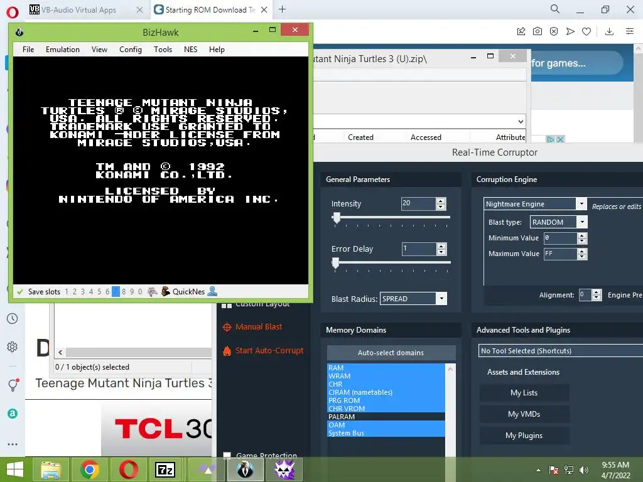
Task: Click the QuickNes core icon in status bar
Action: tap(165, 291)
